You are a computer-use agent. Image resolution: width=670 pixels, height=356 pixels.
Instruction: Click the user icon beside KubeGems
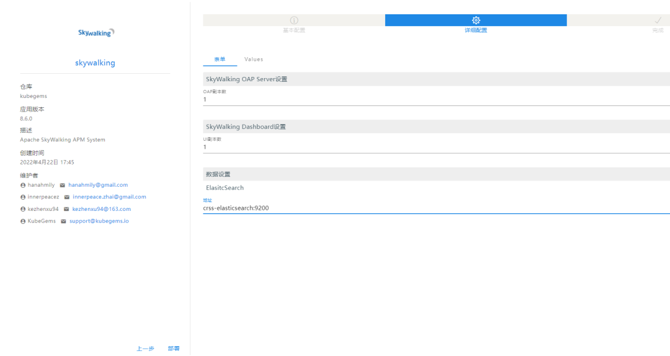coord(23,221)
